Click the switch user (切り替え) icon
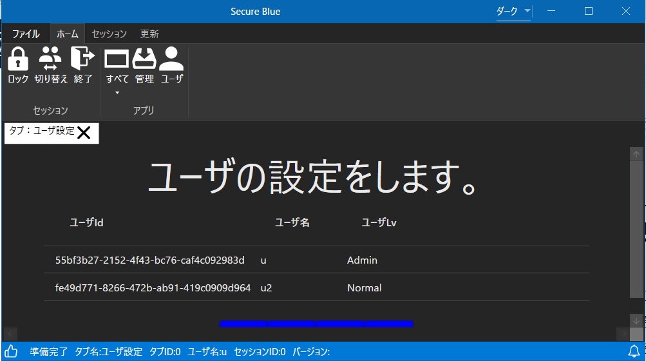 (50, 59)
